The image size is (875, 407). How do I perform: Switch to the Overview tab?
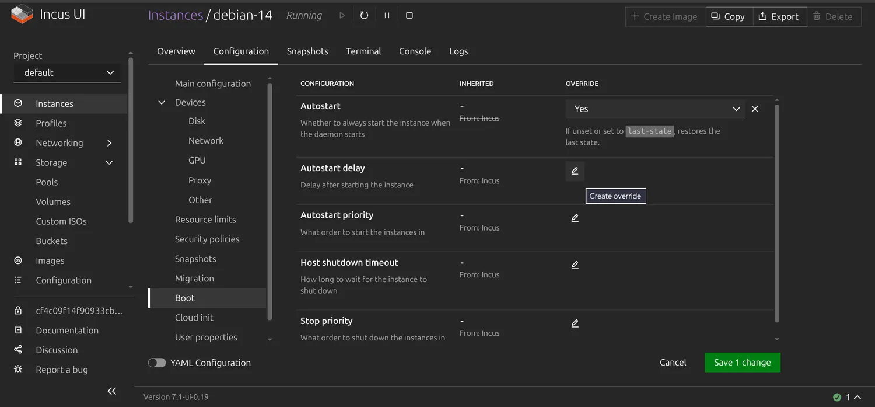pyautogui.click(x=176, y=51)
